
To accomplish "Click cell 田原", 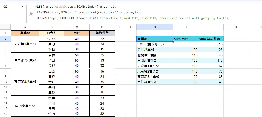I will 52,72.
